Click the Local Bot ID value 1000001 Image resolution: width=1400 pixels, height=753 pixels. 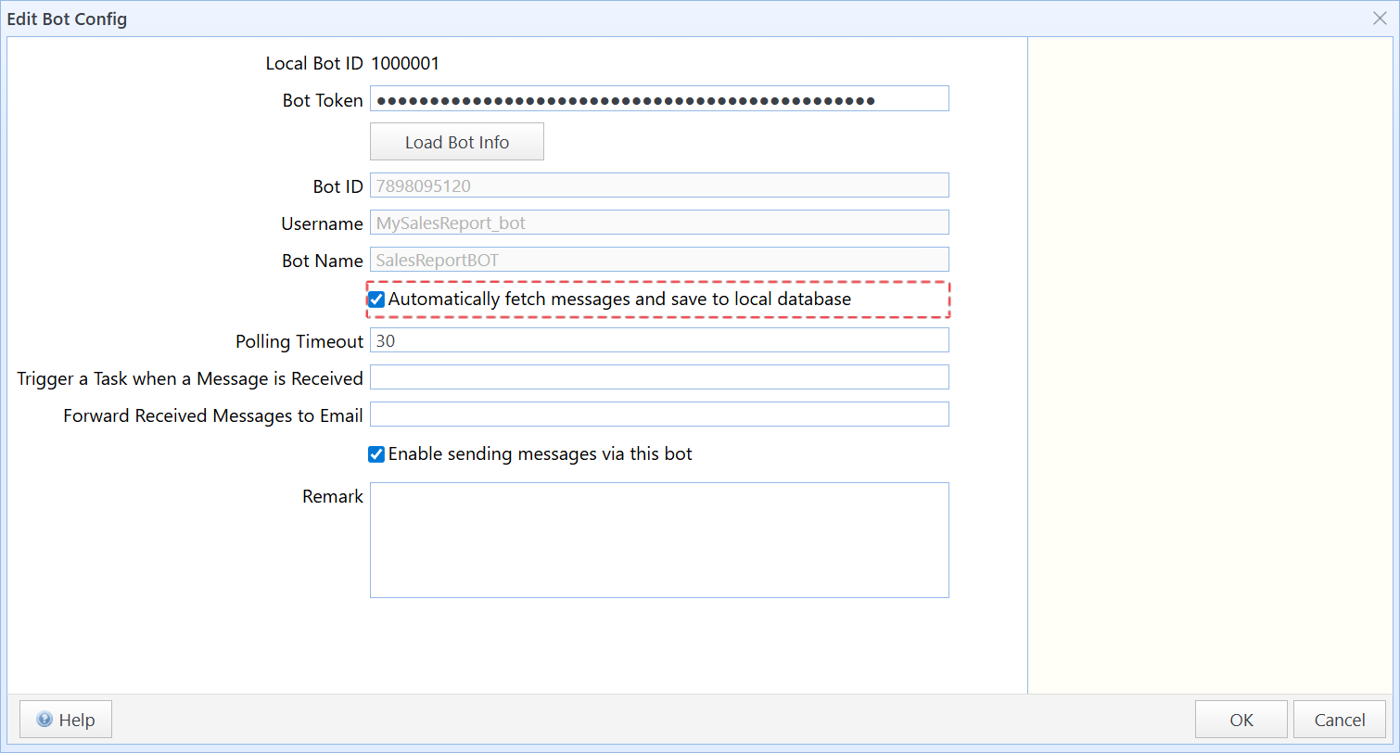point(404,64)
